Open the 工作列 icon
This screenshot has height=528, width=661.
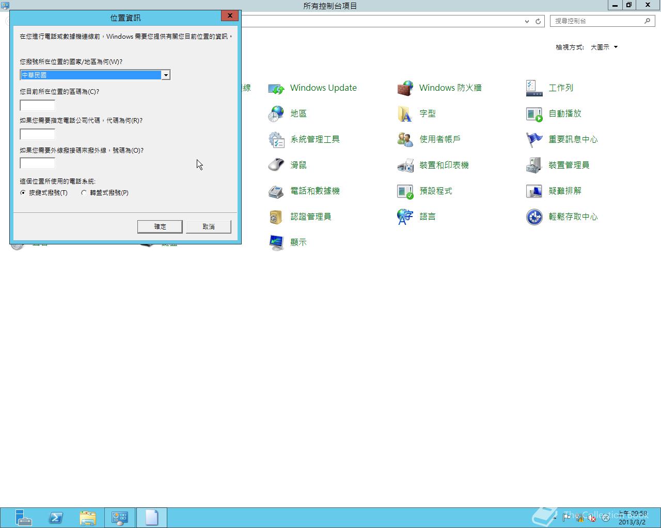(534, 88)
